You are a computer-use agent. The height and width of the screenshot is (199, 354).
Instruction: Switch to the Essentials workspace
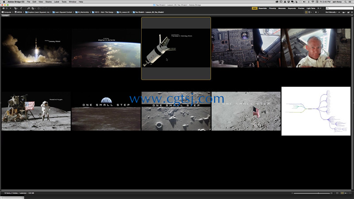point(262,8)
